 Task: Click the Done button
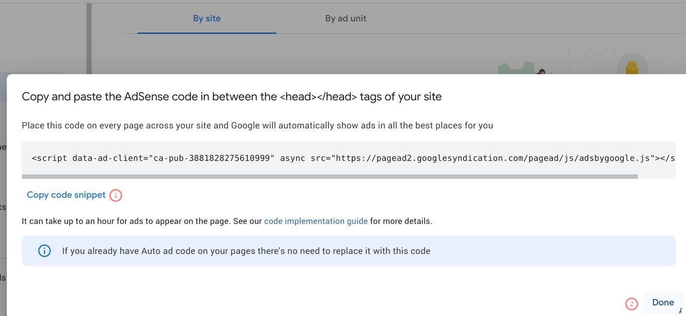point(663,302)
